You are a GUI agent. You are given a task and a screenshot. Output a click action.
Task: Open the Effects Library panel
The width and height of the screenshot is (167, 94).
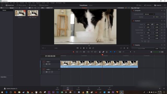(x=21, y=5)
